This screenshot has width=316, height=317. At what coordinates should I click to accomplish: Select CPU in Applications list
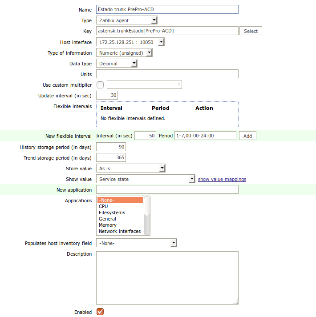120,206
